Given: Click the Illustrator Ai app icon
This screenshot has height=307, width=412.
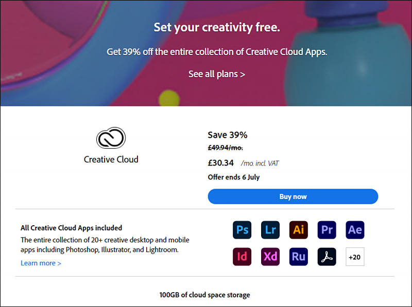Looking at the screenshot, I should (299, 230).
